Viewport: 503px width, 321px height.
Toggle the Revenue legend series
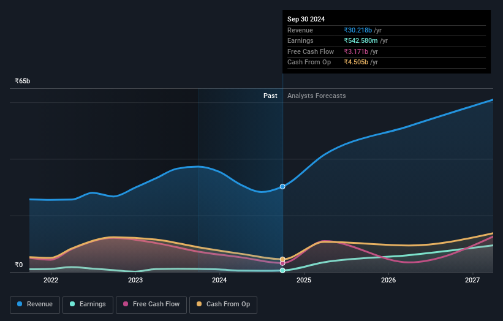[35, 304]
